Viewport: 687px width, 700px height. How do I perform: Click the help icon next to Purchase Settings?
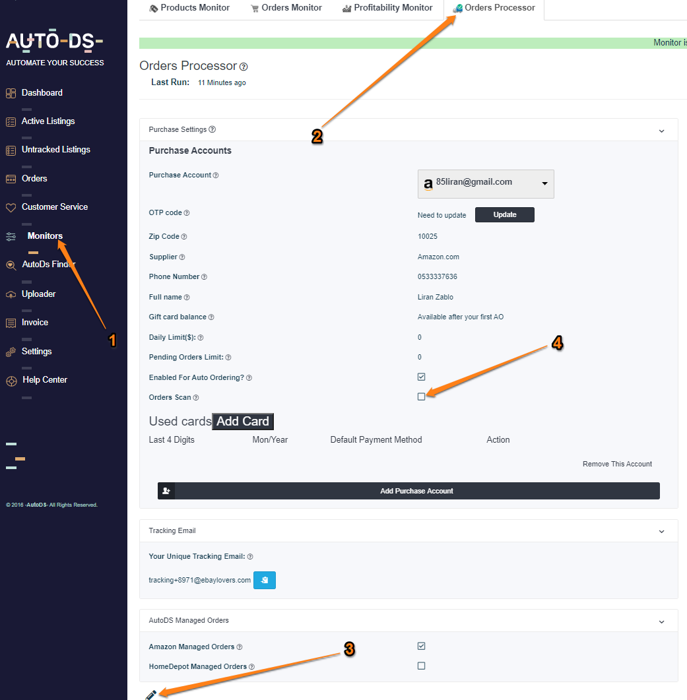[x=213, y=129]
